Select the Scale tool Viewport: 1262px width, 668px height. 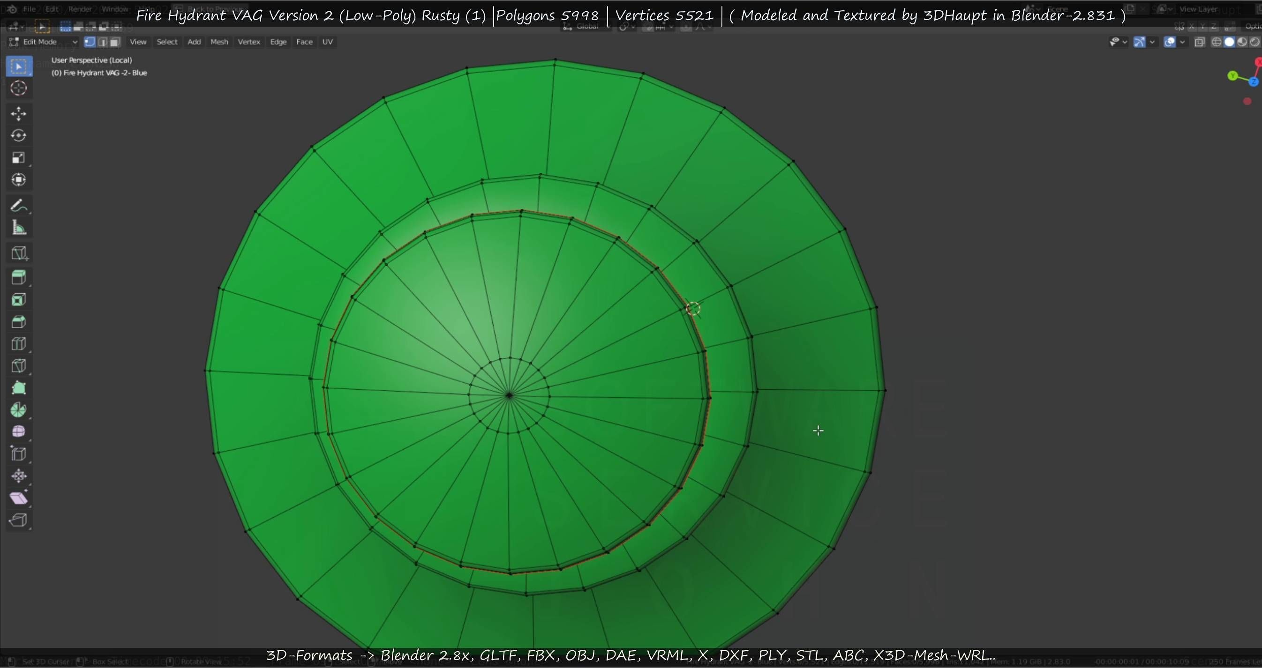19,157
